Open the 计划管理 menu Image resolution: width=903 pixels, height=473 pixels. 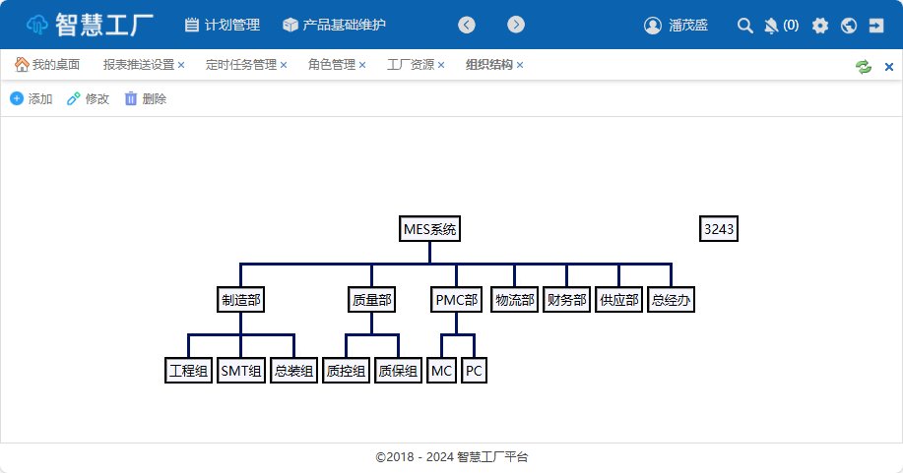pyautogui.click(x=222, y=25)
